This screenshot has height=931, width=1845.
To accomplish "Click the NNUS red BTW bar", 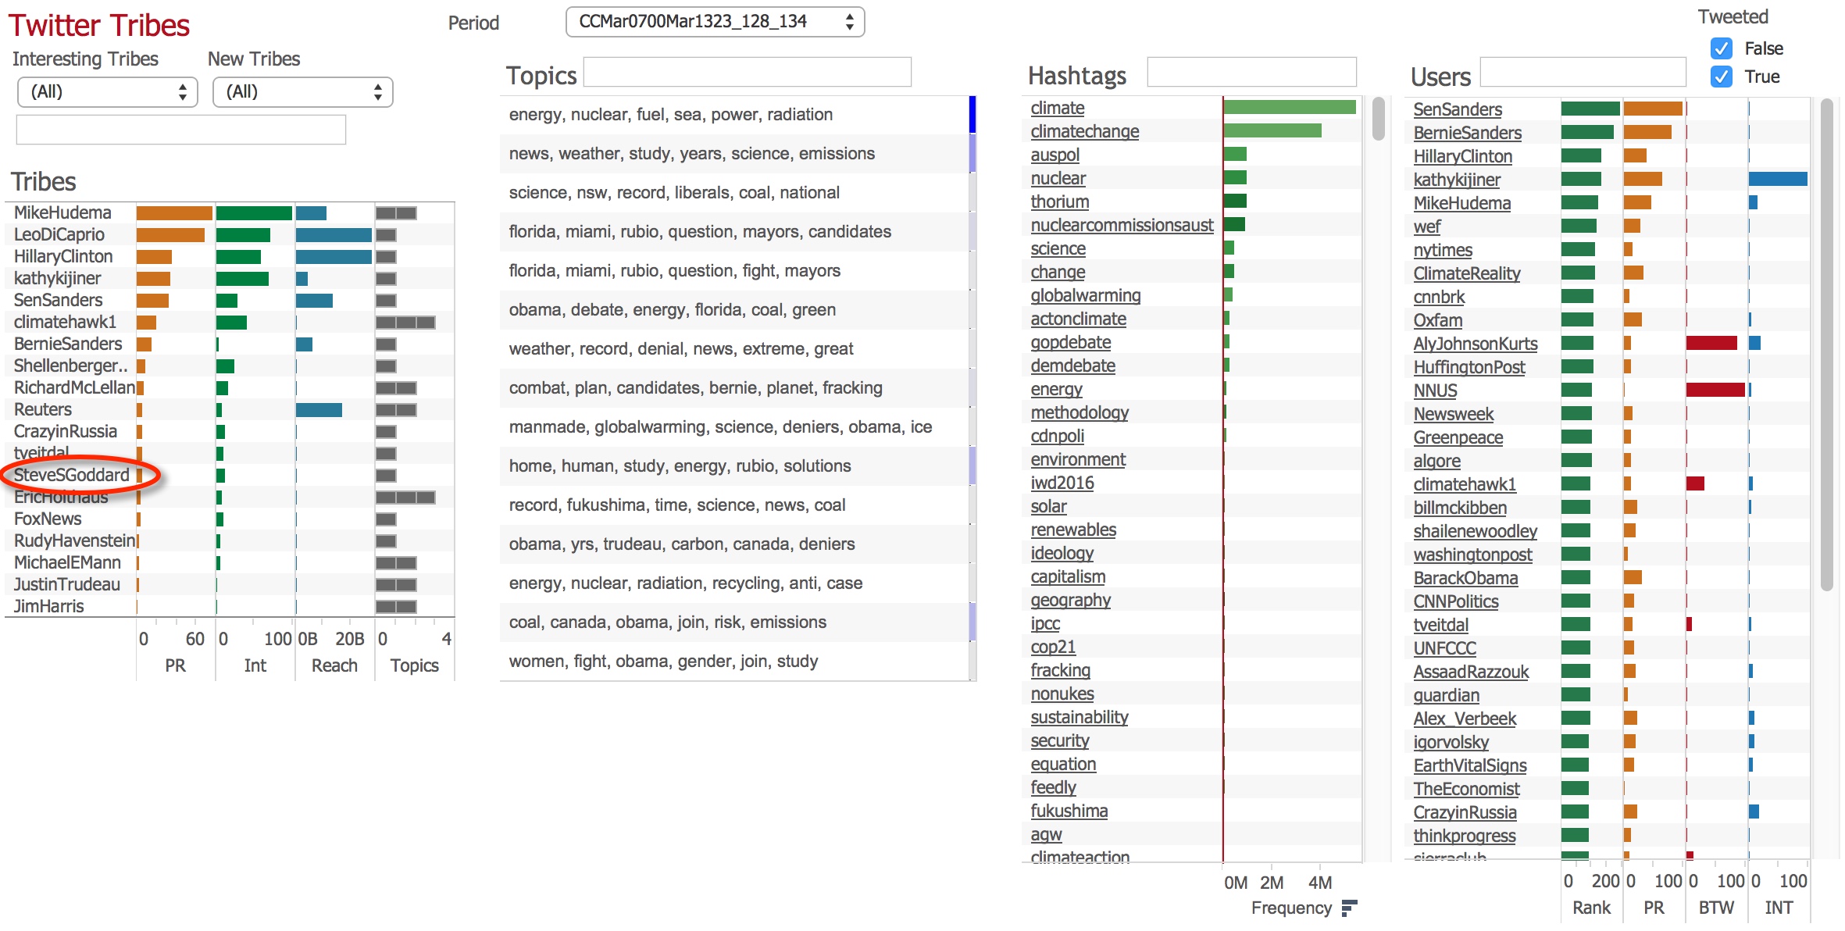I will click(x=1715, y=390).
